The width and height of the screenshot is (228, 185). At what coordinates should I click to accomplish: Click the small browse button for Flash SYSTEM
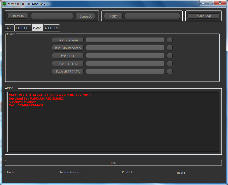(x=170, y=63)
